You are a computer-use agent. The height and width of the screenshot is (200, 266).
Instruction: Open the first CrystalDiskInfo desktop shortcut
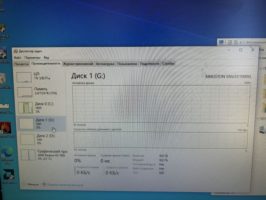[4, 55]
